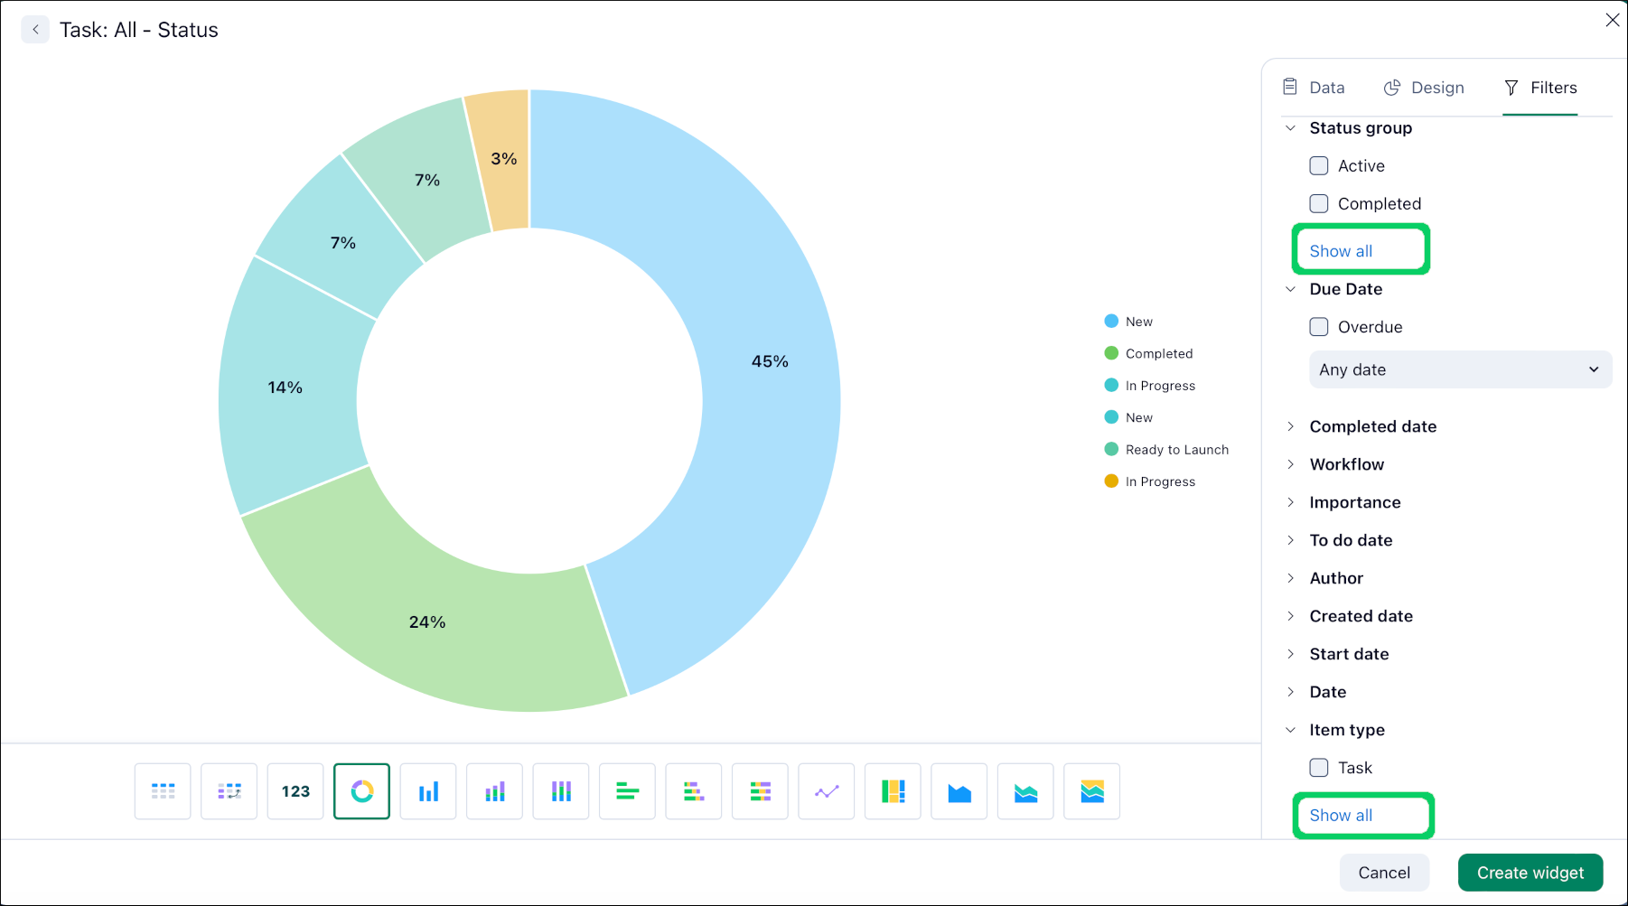This screenshot has height=906, width=1628.
Task: Collapse the Status group section
Action: 1290,127
